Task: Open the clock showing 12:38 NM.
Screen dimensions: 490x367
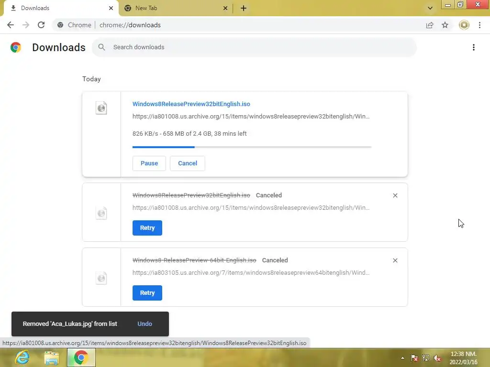Action: tap(463, 358)
